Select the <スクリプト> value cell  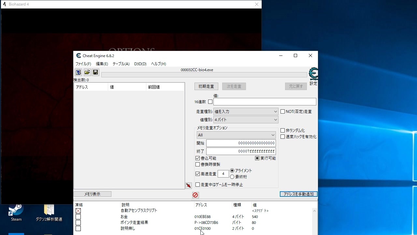point(260,211)
